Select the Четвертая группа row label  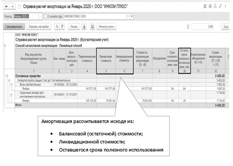click(x=44, y=80)
